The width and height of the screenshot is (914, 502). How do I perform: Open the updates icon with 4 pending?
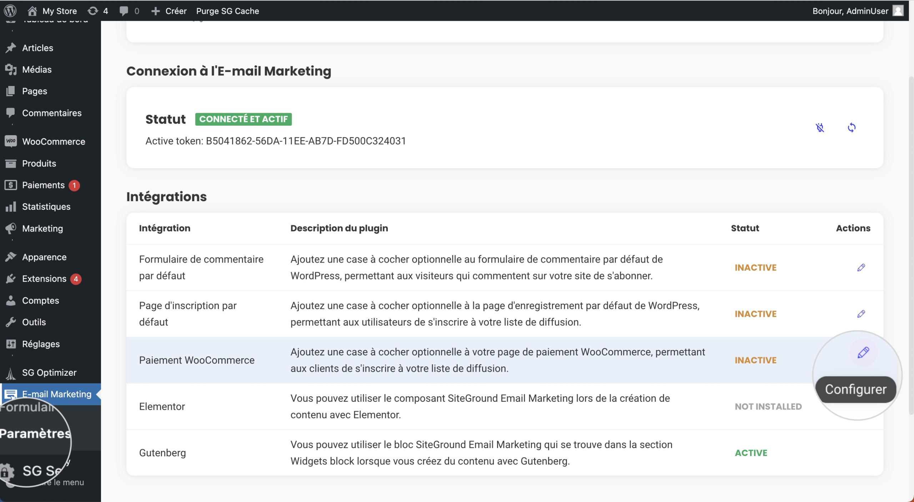click(98, 11)
